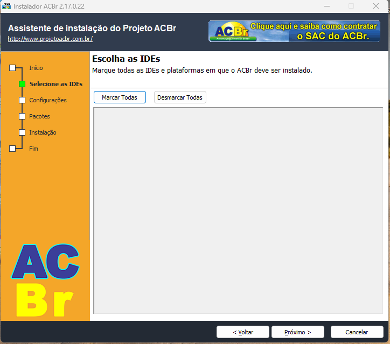The width and height of the screenshot is (390, 344).
Task: Click the SAC do ACBr banner
Action: [294, 31]
